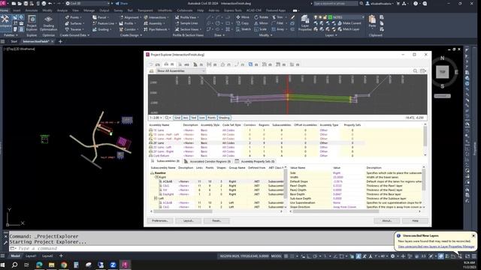This screenshot has height=270, width=481.
Task: Close the Unreconciled New Layers notification
Action: [473, 235]
